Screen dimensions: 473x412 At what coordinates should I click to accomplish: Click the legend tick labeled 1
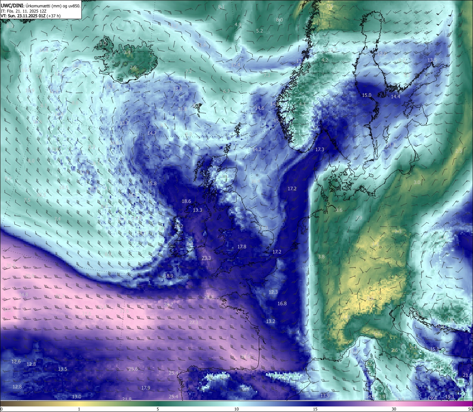79,409
